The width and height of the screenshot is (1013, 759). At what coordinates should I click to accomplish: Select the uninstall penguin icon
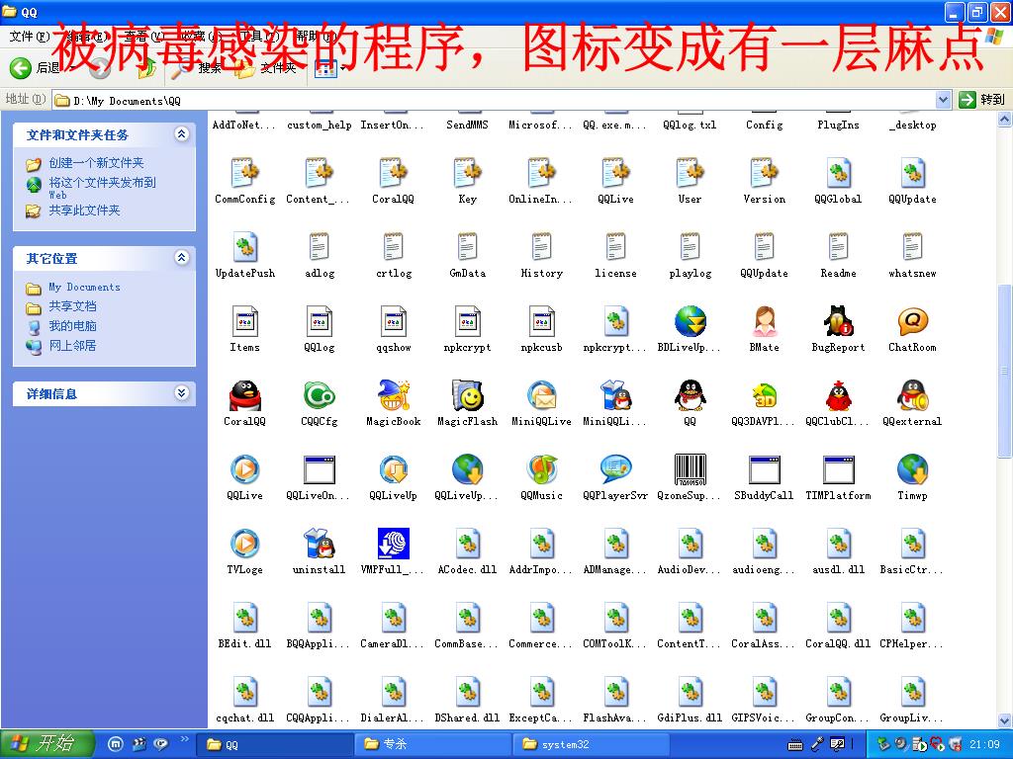point(320,544)
